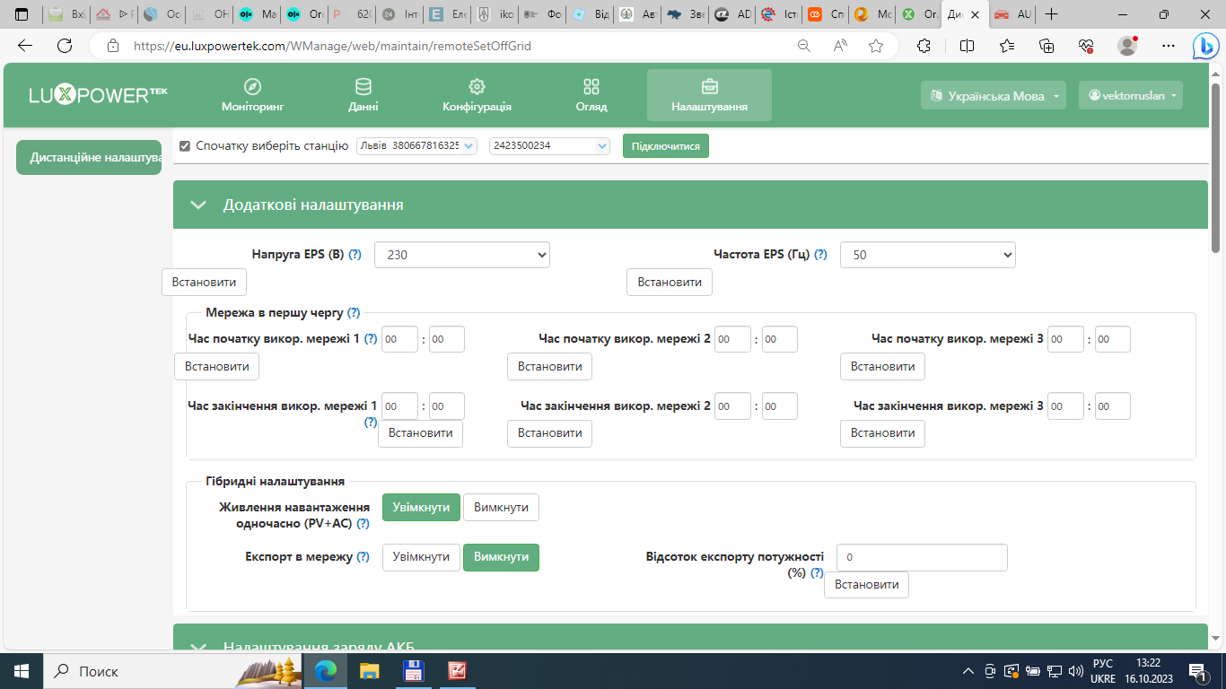Click the LuxPower Tek logo

[98, 95]
